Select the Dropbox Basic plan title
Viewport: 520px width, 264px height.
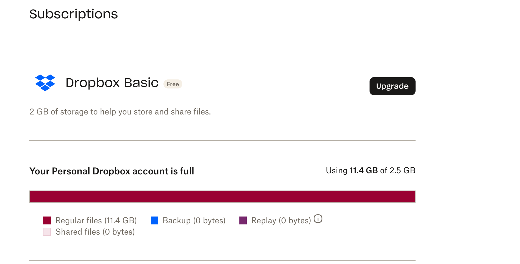112,83
